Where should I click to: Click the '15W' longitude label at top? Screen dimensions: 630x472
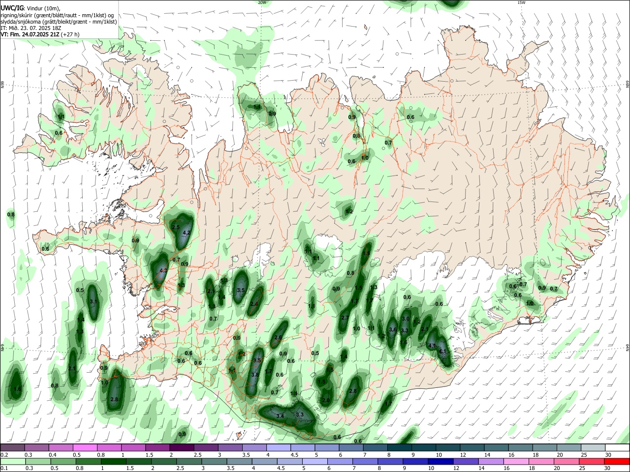[521, 2]
